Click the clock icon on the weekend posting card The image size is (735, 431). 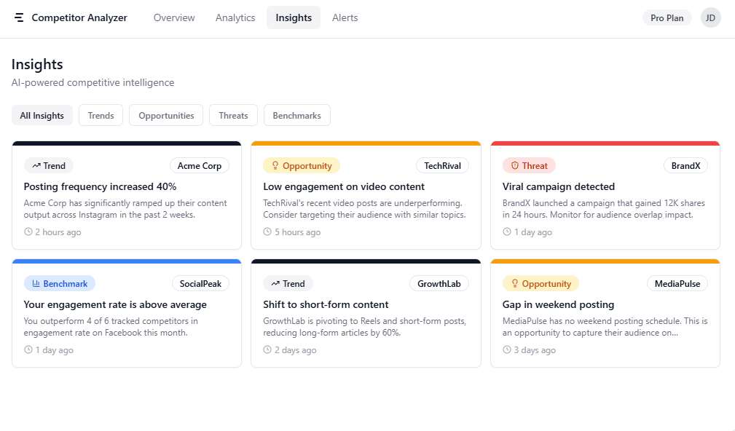click(x=507, y=349)
